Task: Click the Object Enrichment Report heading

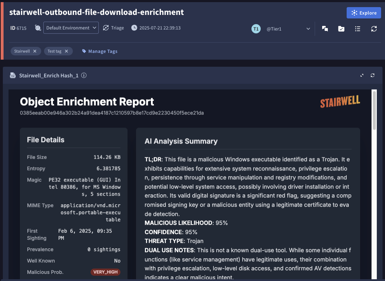Action: click(87, 102)
